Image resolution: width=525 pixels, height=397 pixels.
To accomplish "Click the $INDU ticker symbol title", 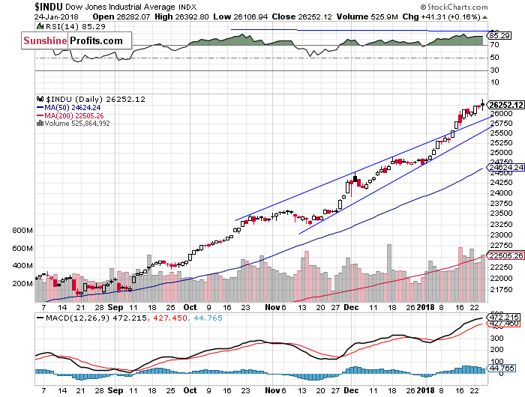I will coord(49,6).
